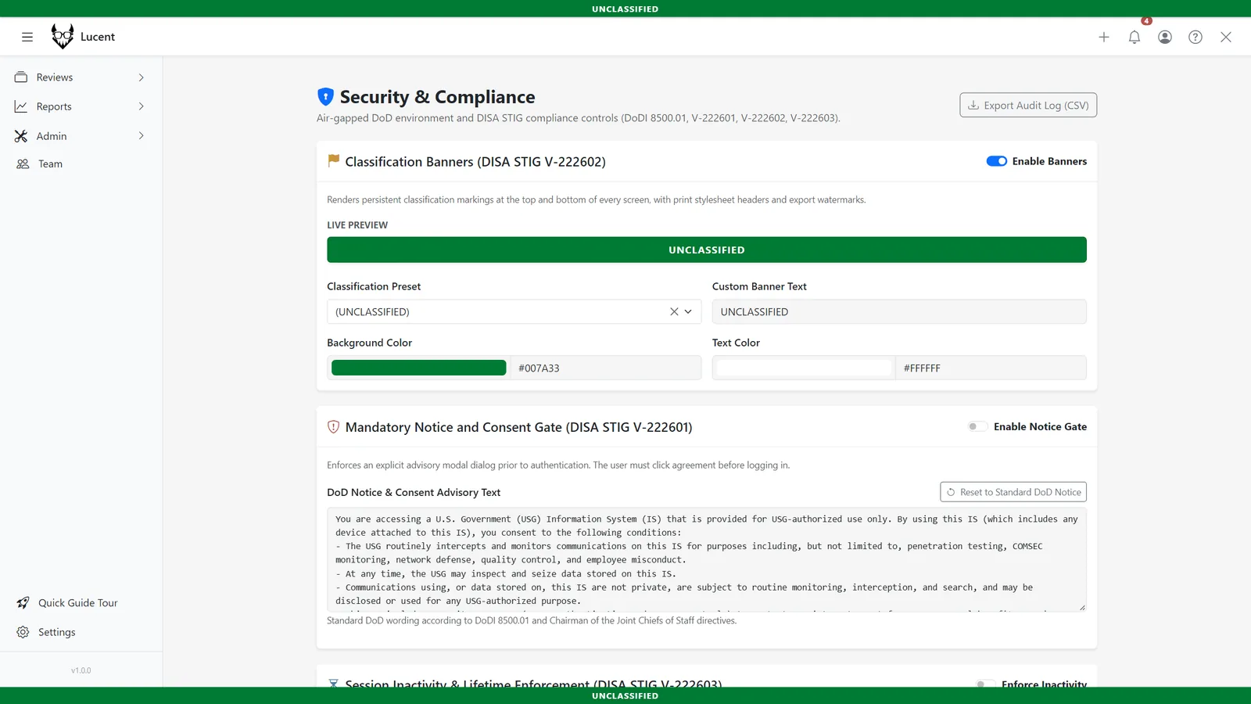Expand the Admin menu chevron
The image size is (1251, 704).
pyautogui.click(x=142, y=136)
